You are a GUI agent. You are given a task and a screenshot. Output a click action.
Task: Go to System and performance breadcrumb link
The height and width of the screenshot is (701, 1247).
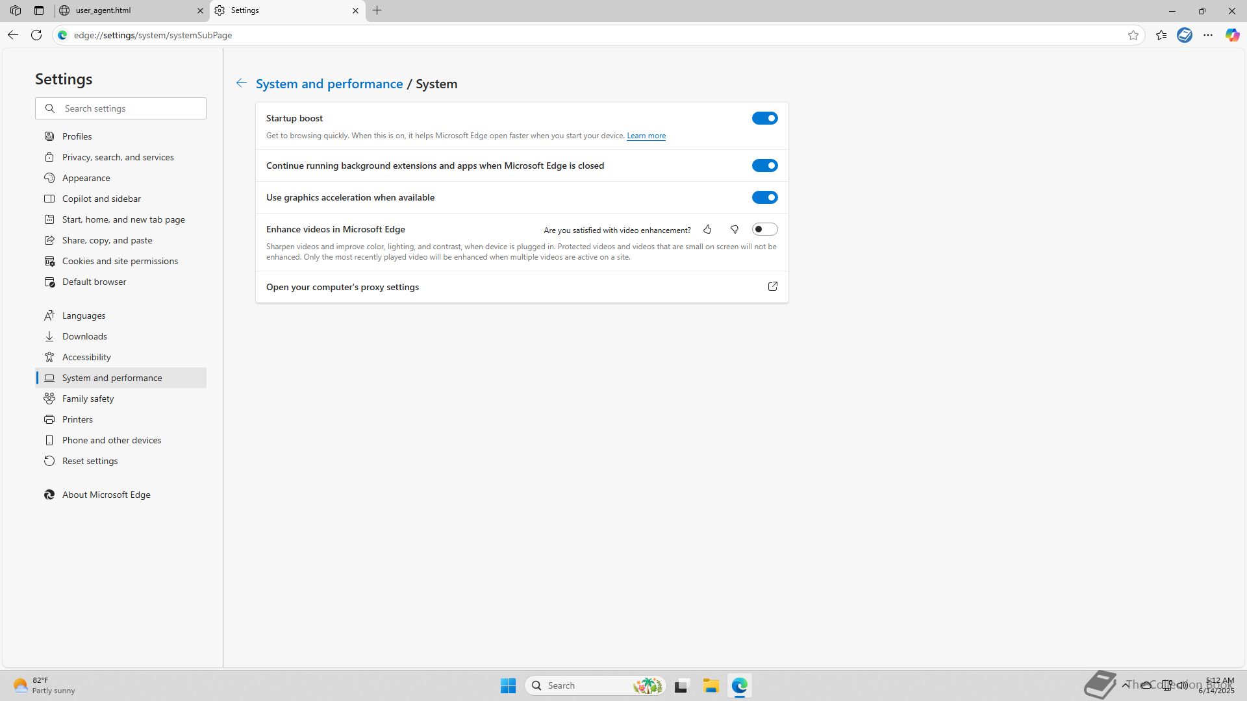[329, 84]
